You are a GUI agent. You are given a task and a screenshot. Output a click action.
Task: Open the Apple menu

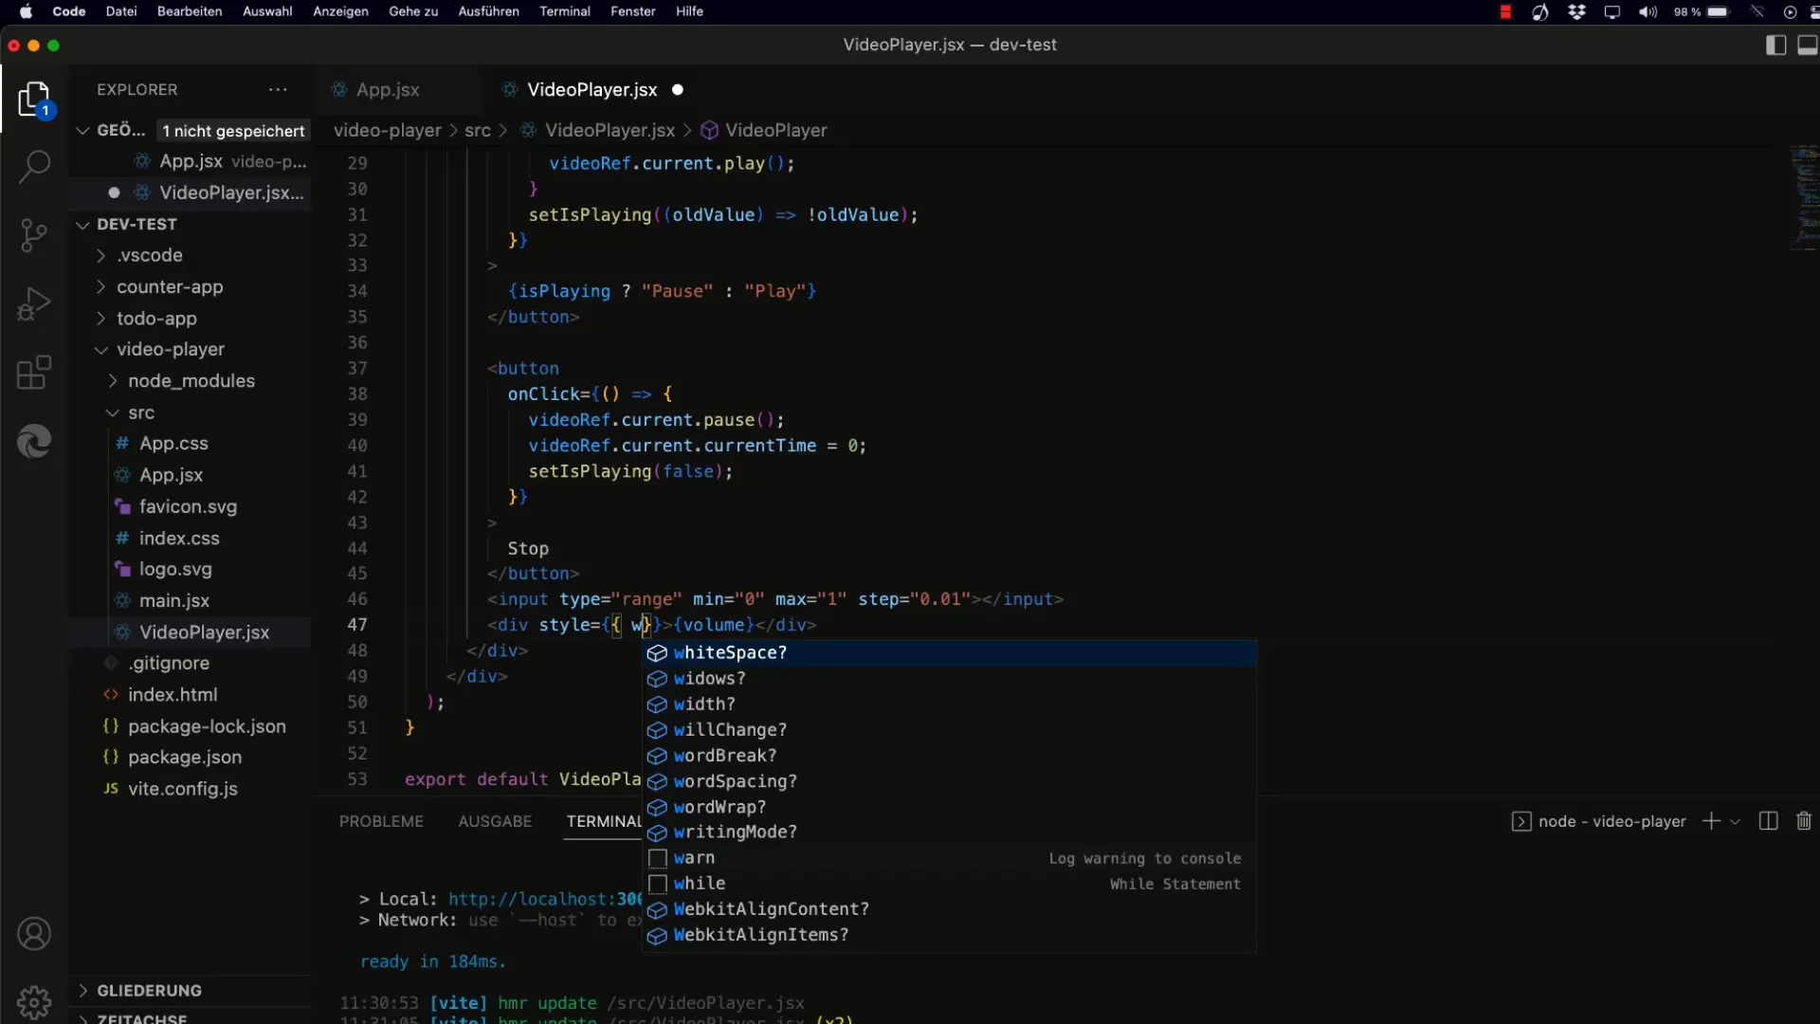26,11
